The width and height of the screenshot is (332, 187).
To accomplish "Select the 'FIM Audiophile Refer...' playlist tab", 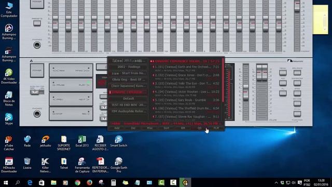I will [x=128, y=111].
